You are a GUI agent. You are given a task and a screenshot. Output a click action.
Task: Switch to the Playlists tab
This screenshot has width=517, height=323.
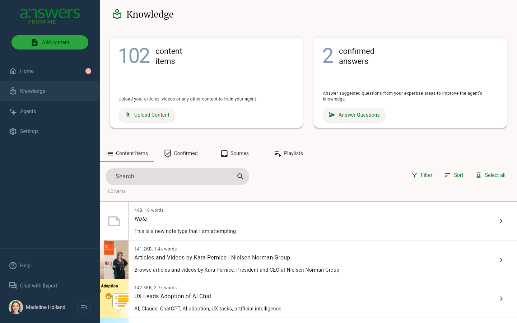pyautogui.click(x=289, y=153)
